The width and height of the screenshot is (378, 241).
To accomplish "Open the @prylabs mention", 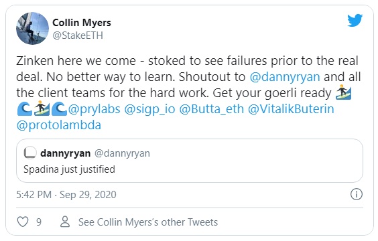I will tap(94, 109).
